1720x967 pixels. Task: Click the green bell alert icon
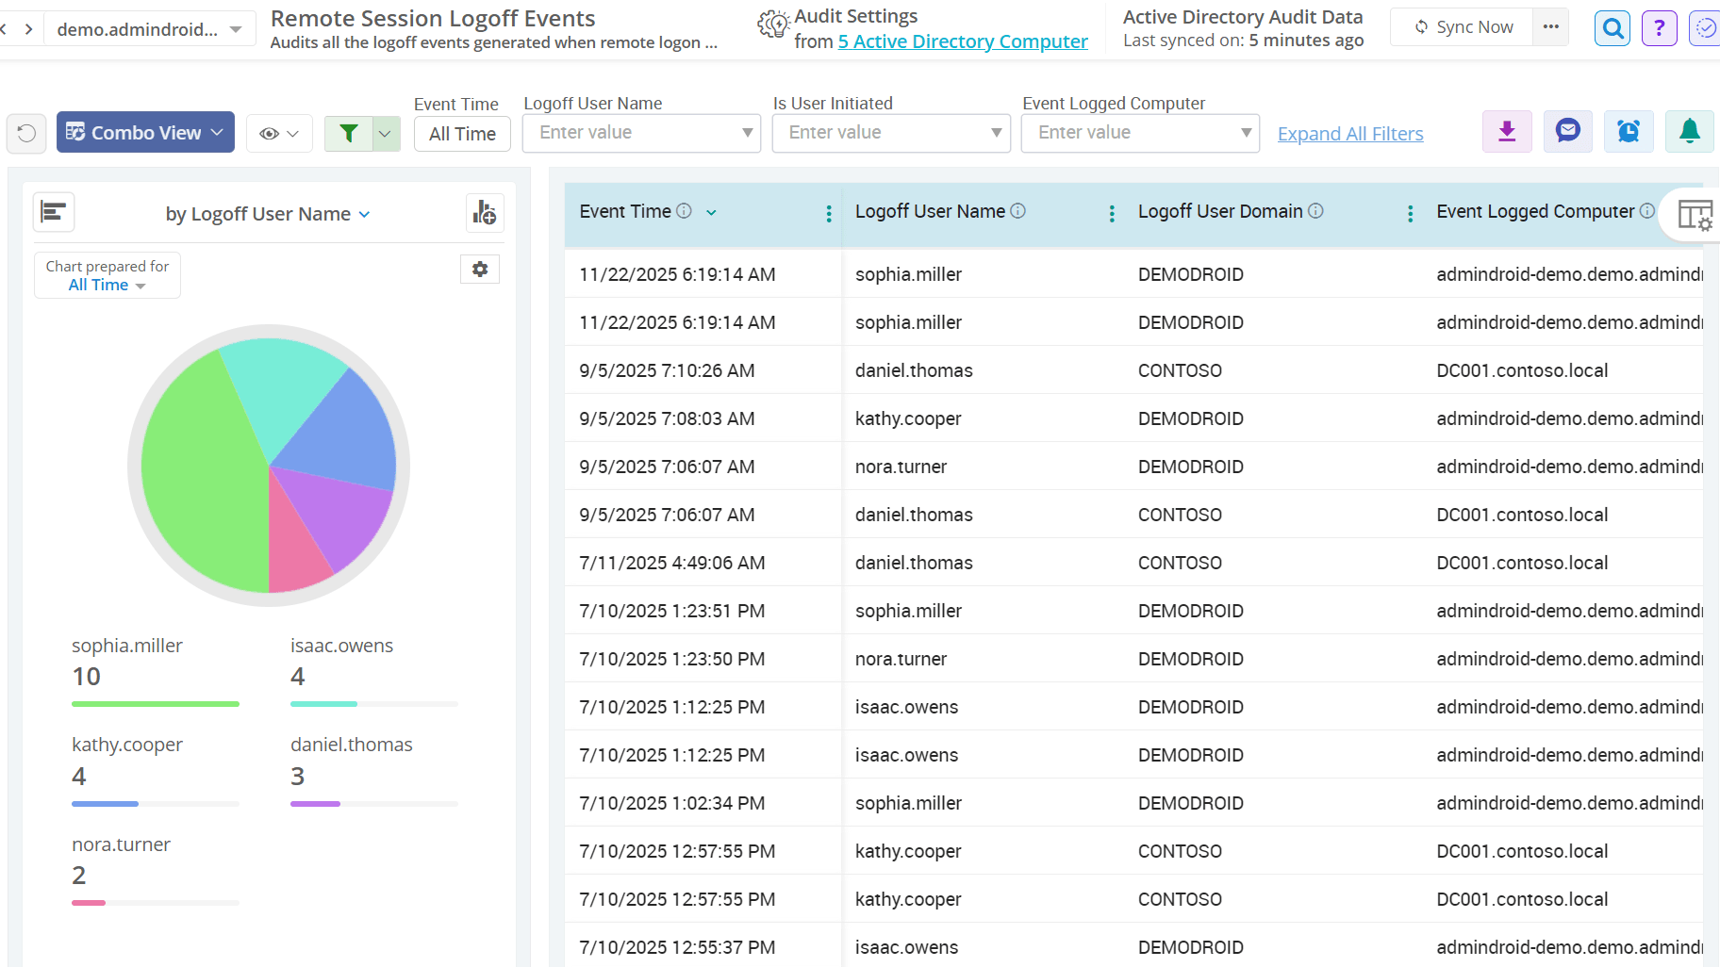click(x=1689, y=132)
